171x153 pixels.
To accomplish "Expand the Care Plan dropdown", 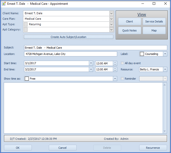I will (x=111, y=19).
